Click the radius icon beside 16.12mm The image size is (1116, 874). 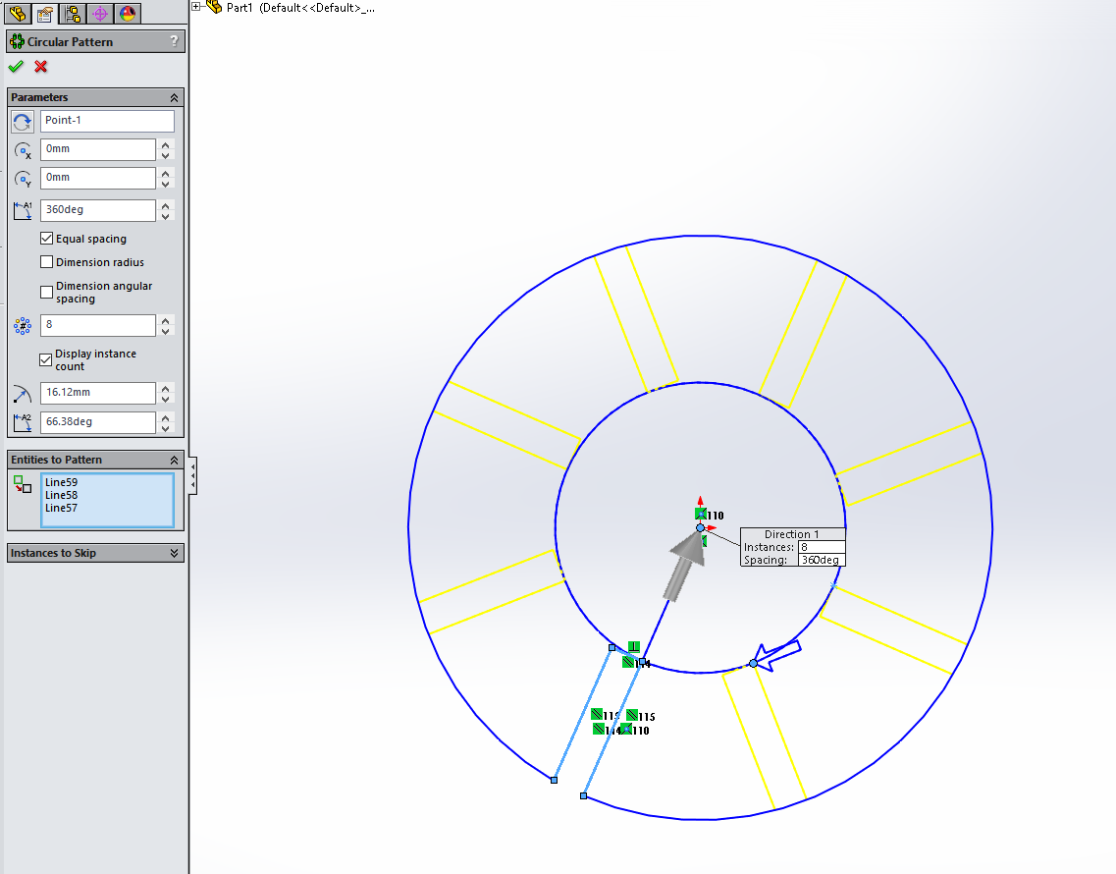pos(22,393)
